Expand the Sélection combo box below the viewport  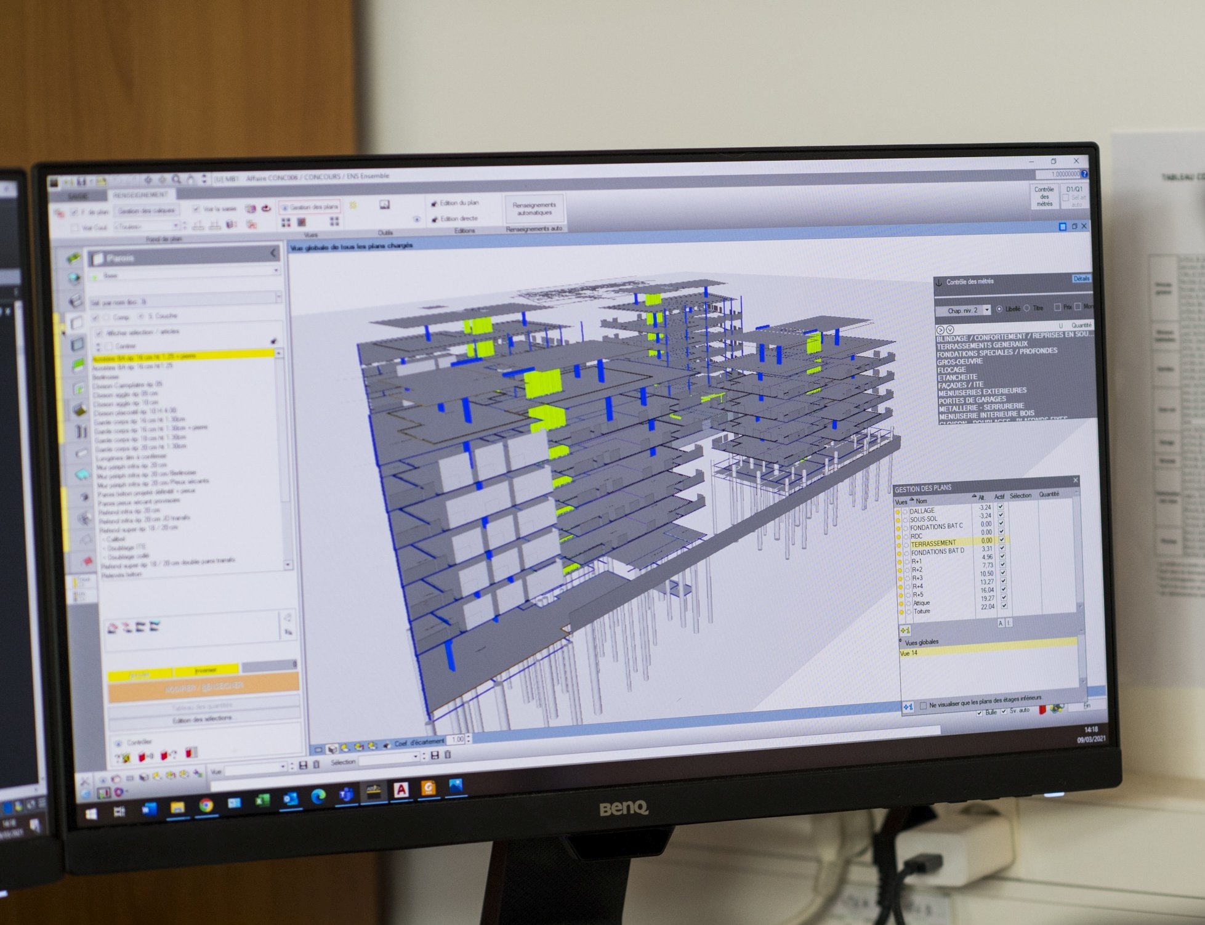tap(416, 757)
